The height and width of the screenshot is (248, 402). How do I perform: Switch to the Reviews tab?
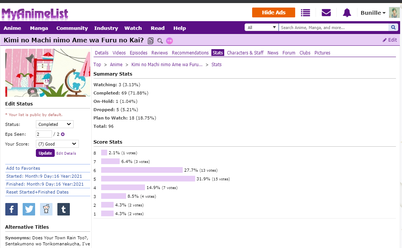(160, 53)
